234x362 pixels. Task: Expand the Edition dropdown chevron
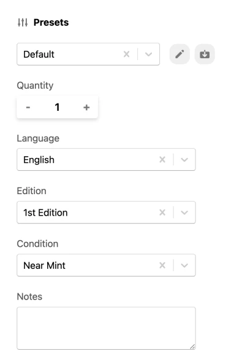coord(184,213)
